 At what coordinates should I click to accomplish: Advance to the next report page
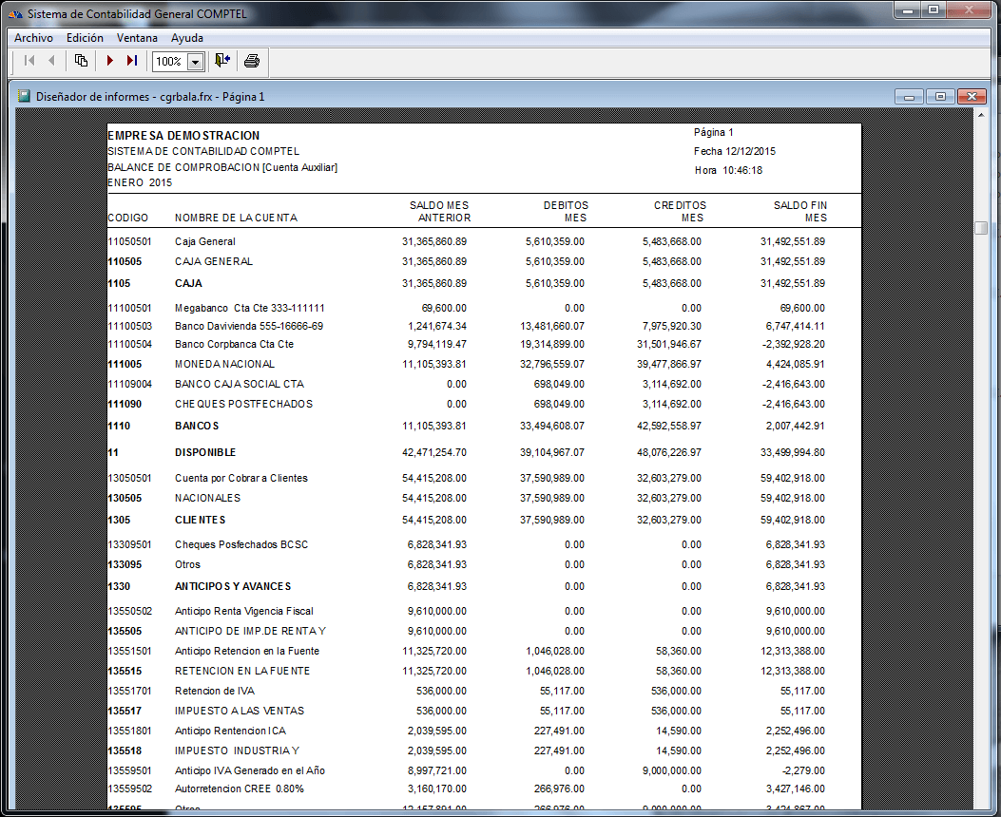(x=110, y=61)
